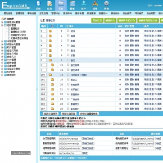Screen dimensions: 163x163
Task: Click the folder icon in row ID 21
Action: (52, 89)
